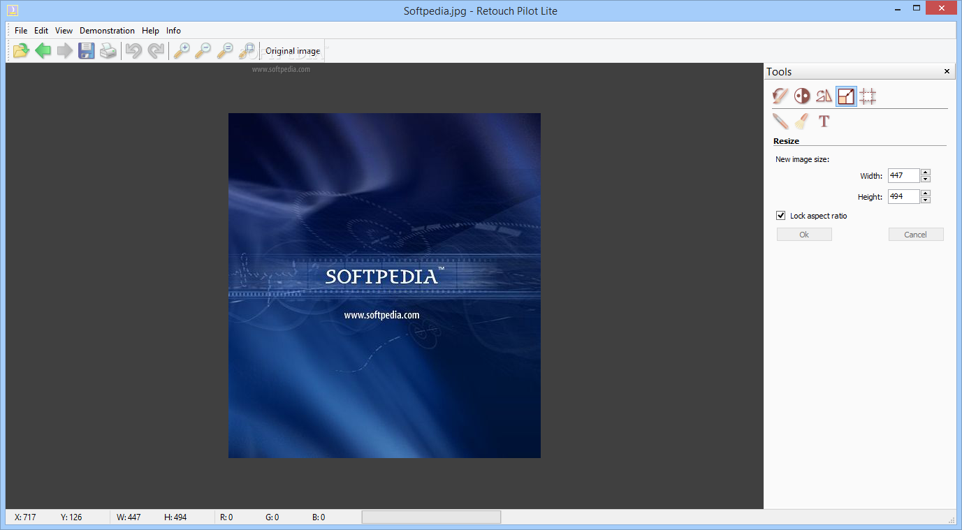This screenshot has height=530, width=962.
Task: Increase the Width value
Action: (x=926, y=172)
